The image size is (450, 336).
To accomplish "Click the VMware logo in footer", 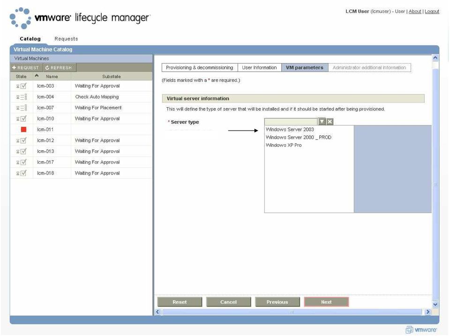I will tap(421, 330).
